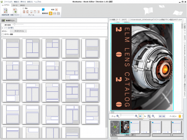Enable the 角丸 rounded corner checkbox

(x=23, y=9)
